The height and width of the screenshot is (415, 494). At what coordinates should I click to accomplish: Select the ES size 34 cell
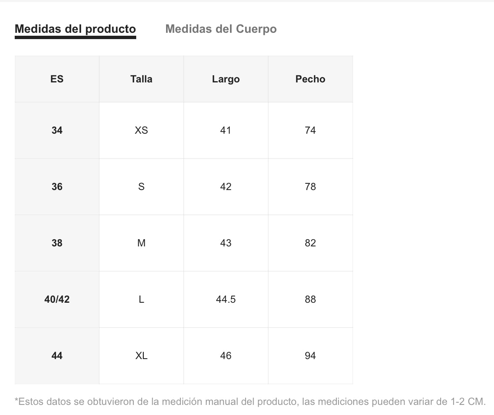[x=57, y=130]
